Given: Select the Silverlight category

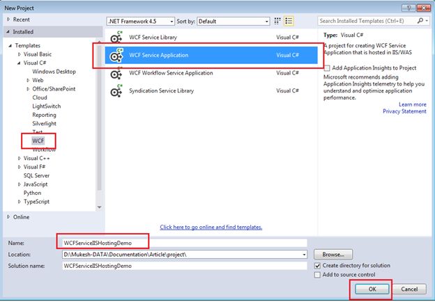Looking at the screenshot, I should coord(44,124).
